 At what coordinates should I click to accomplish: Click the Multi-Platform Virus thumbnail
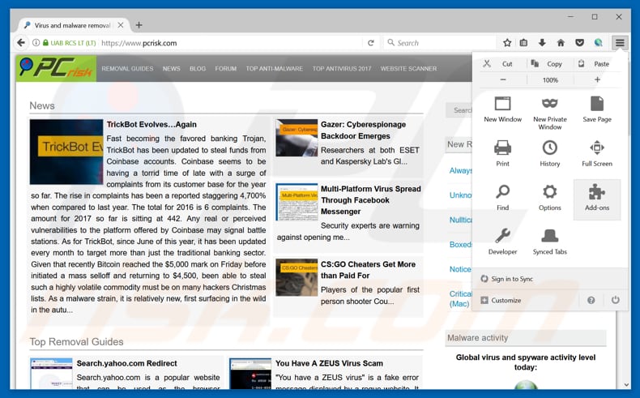tap(297, 202)
